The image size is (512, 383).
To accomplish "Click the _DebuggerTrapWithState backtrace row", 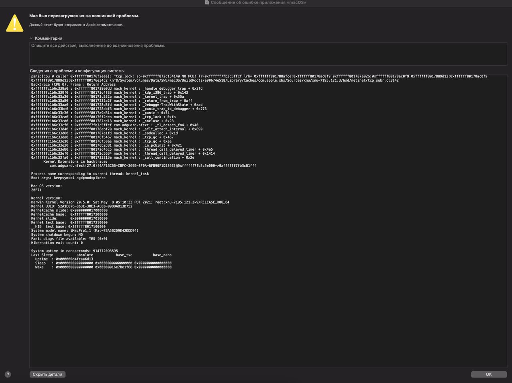I will (x=117, y=105).
